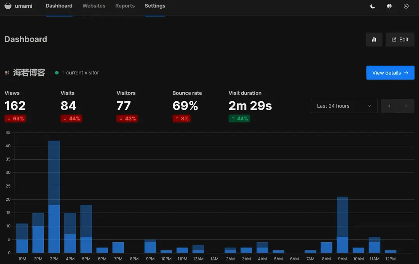Go to next period with right chevron
Image resolution: width=419 pixels, height=264 pixels.
[406, 106]
